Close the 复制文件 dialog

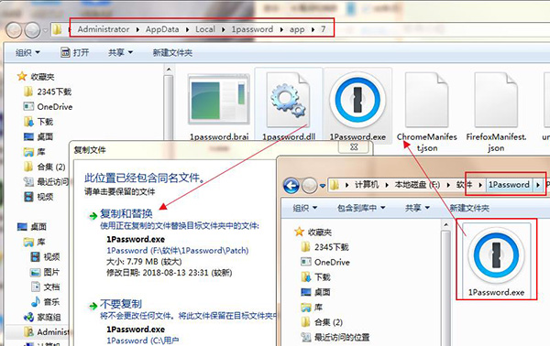(x=354, y=147)
